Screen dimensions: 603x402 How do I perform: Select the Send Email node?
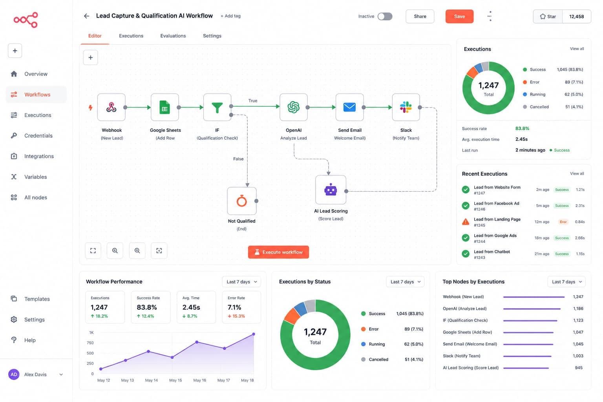coord(349,107)
